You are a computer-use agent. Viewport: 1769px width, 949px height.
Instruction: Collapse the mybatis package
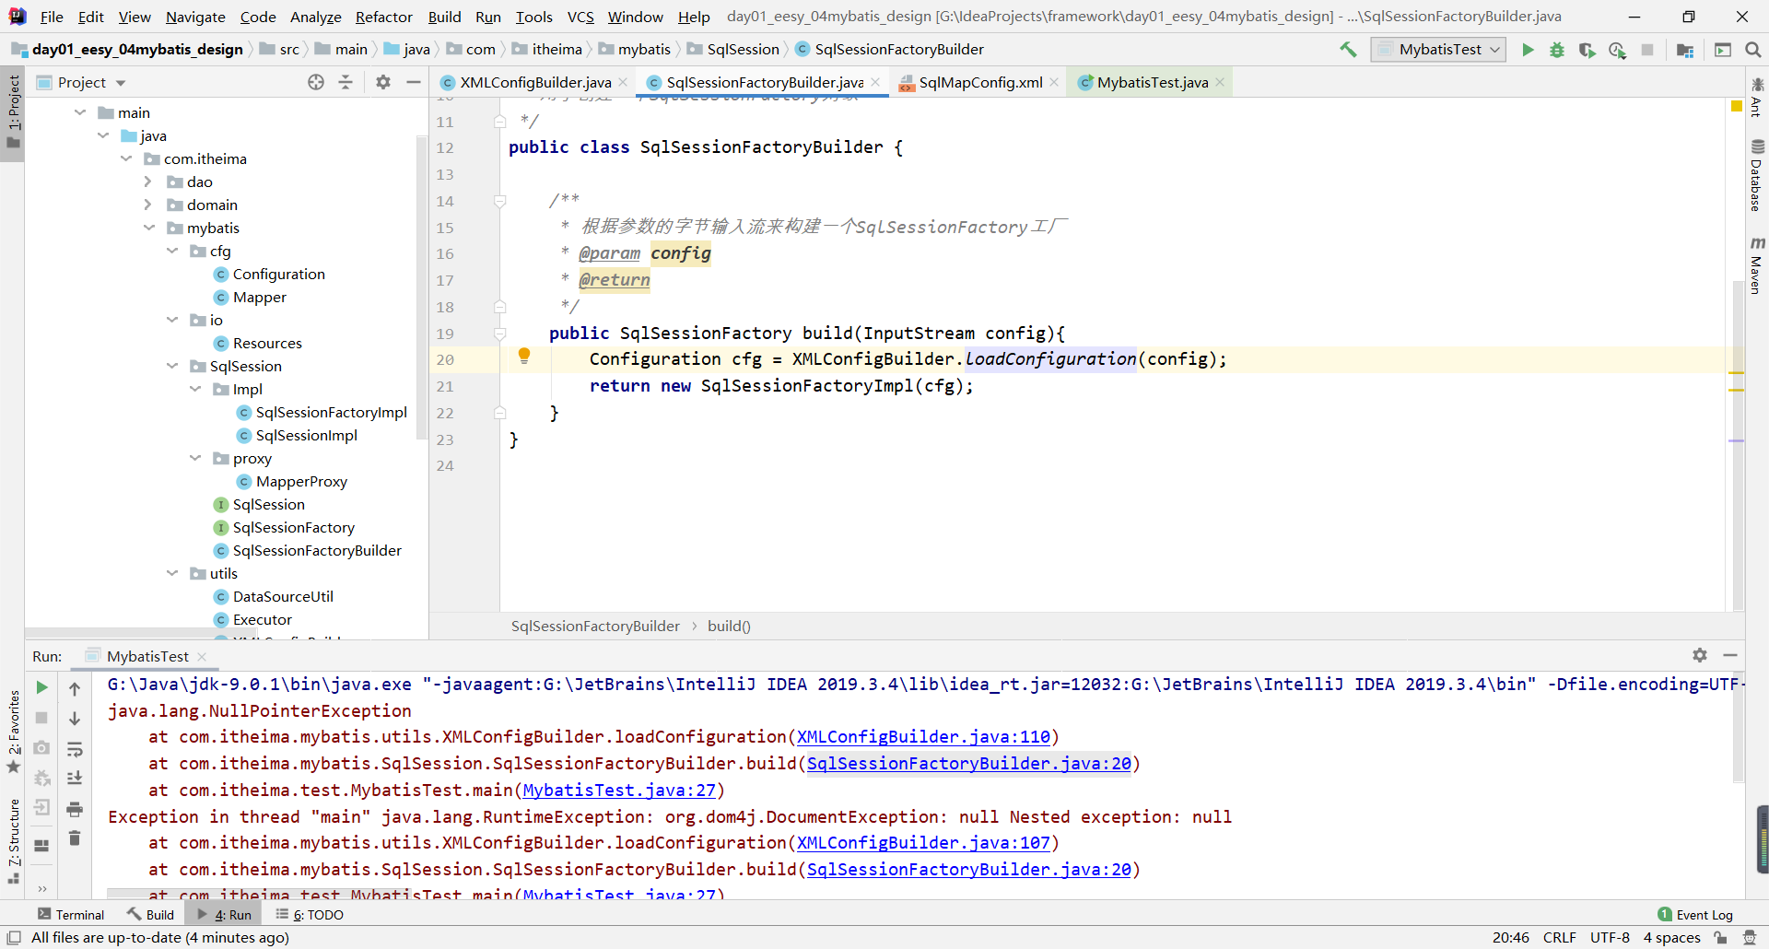click(x=149, y=228)
